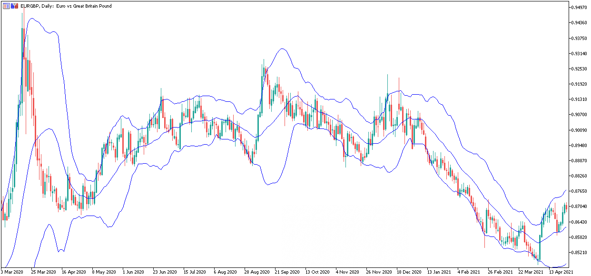The height and width of the screenshot is (276, 591).
Task: Select the 13 Apr 2021 date label
Action: coord(560,272)
